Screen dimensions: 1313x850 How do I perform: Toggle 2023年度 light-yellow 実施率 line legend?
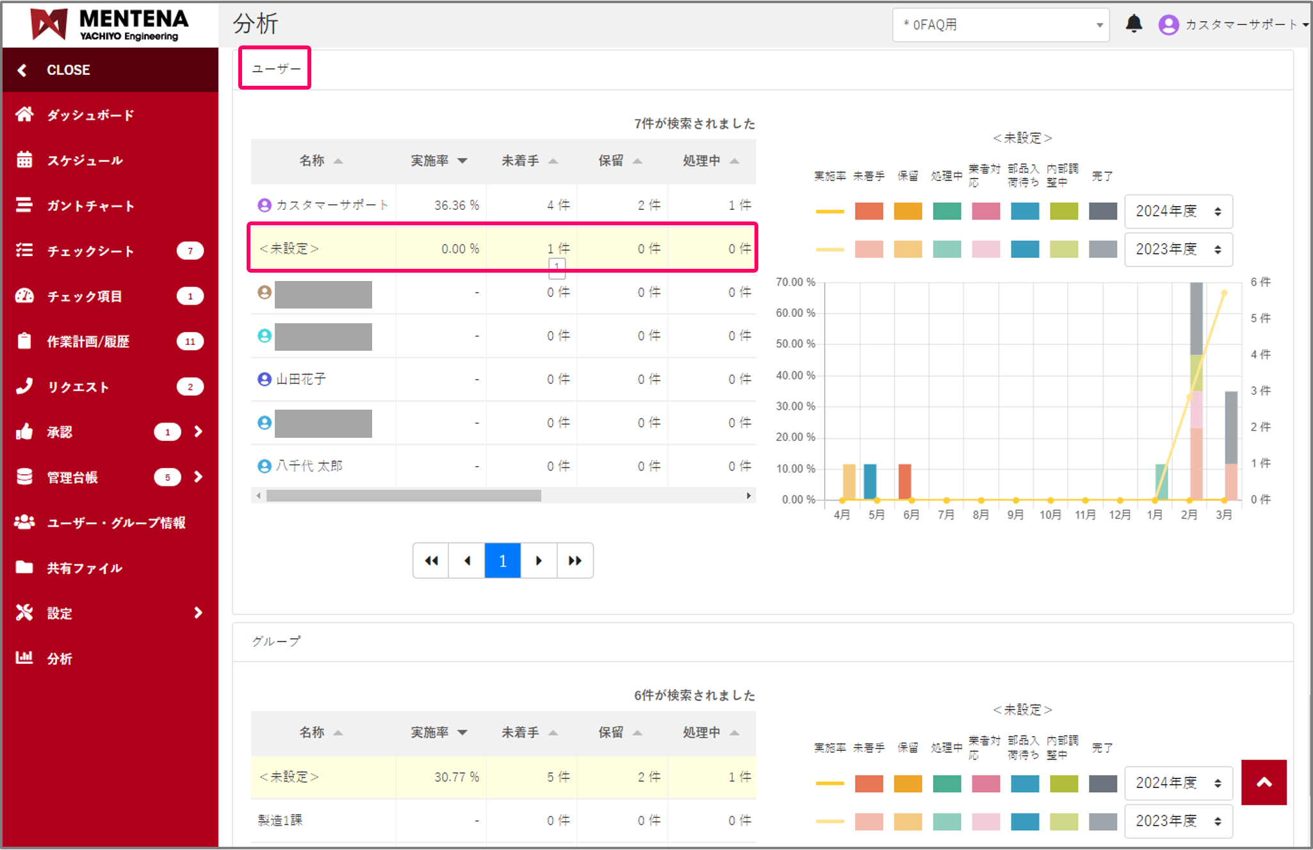click(x=829, y=250)
